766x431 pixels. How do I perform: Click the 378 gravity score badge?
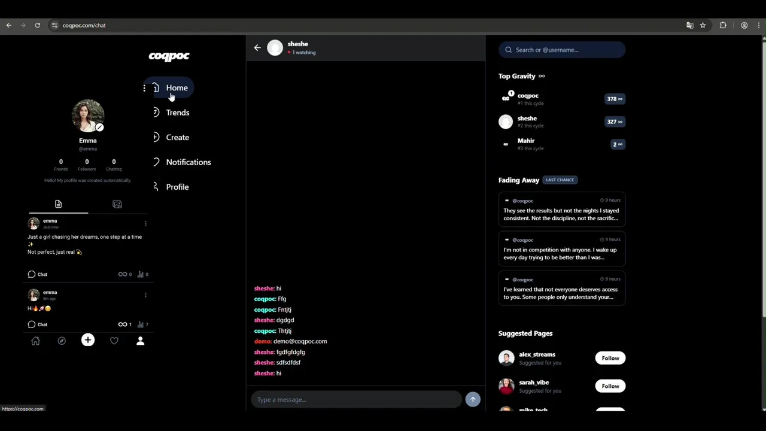pos(615,99)
